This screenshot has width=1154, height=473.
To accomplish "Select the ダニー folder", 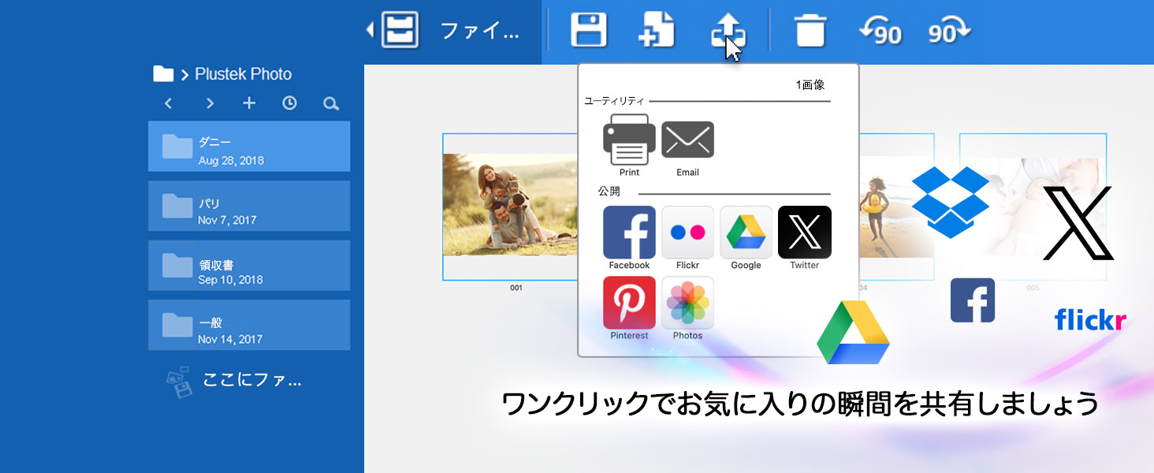I will coord(249,147).
